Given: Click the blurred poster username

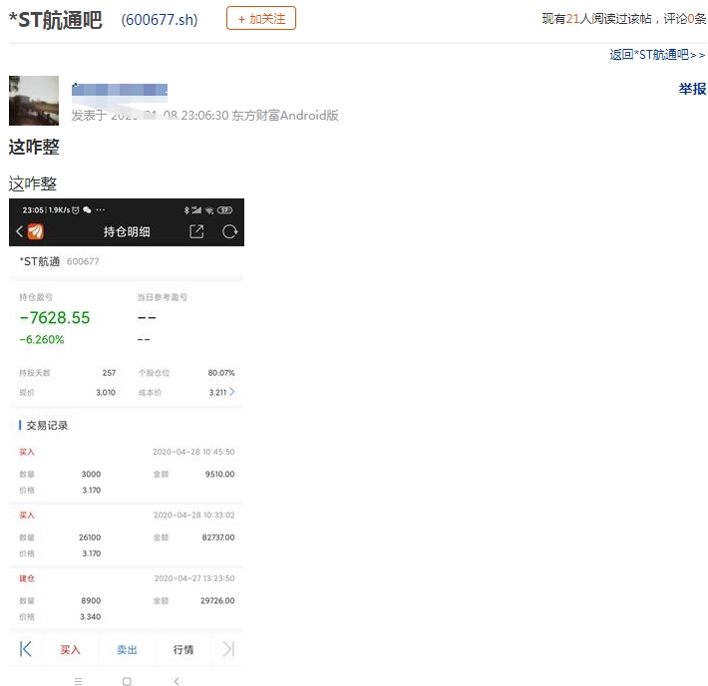Looking at the screenshot, I should 120,90.
